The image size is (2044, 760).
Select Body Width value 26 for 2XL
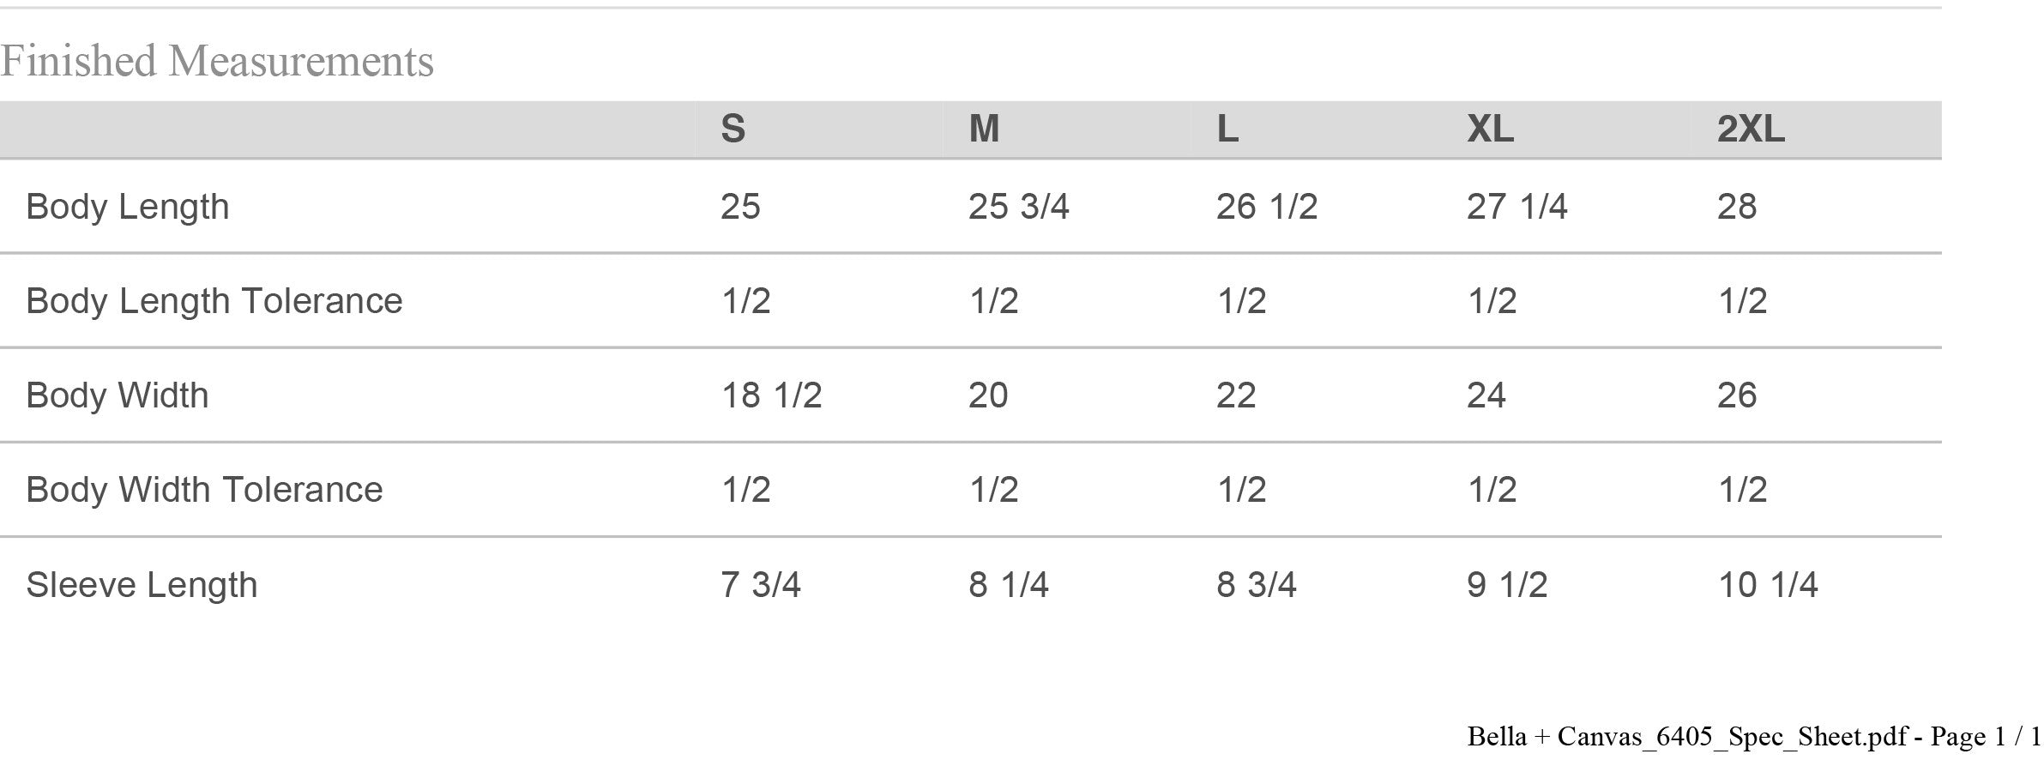[x=1737, y=395]
